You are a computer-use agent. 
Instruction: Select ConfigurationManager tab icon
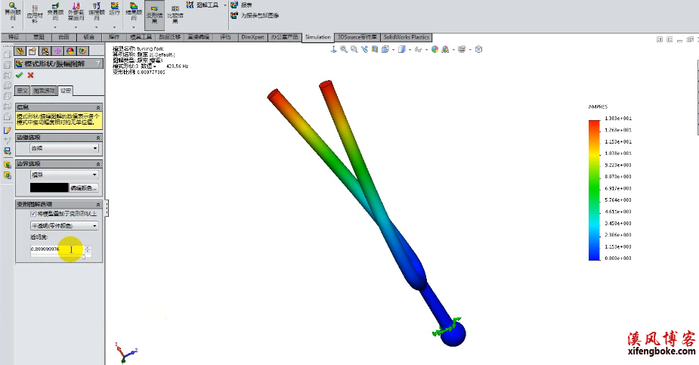point(45,51)
